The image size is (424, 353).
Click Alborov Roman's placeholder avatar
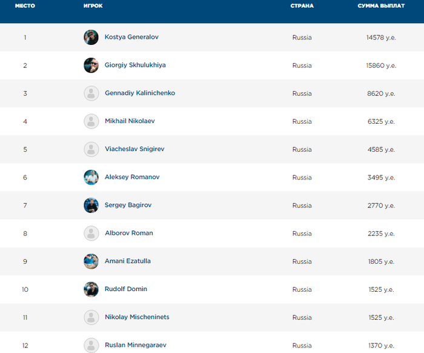coord(91,234)
